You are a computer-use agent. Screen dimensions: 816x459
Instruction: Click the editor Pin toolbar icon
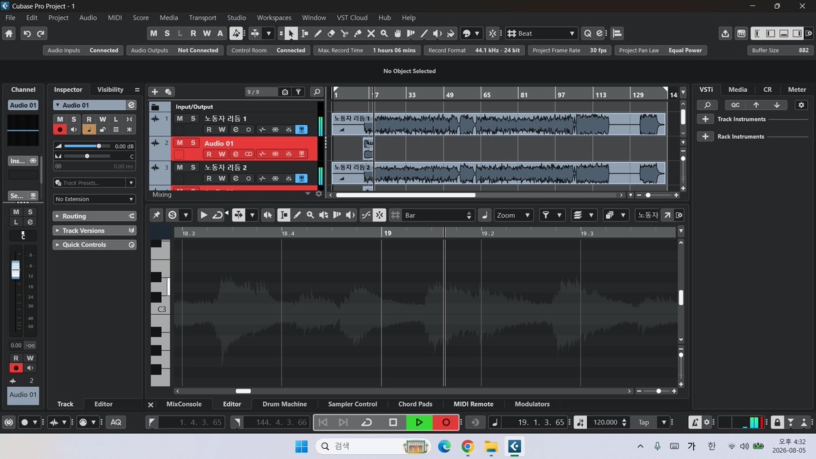coord(157,215)
